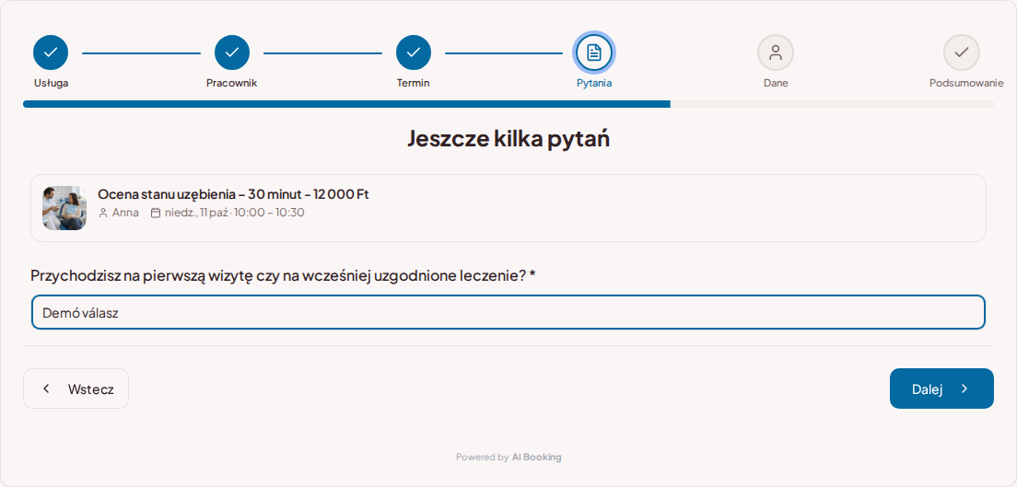Click the Ocena stanu uzębienia service title
The height and width of the screenshot is (487, 1017).
(233, 194)
